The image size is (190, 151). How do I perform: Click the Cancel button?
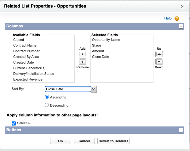pyautogui.click(x=84, y=141)
